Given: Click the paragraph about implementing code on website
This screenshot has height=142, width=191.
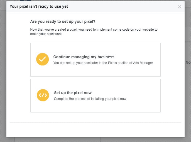Looking at the screenshot, I should point(94,32).
